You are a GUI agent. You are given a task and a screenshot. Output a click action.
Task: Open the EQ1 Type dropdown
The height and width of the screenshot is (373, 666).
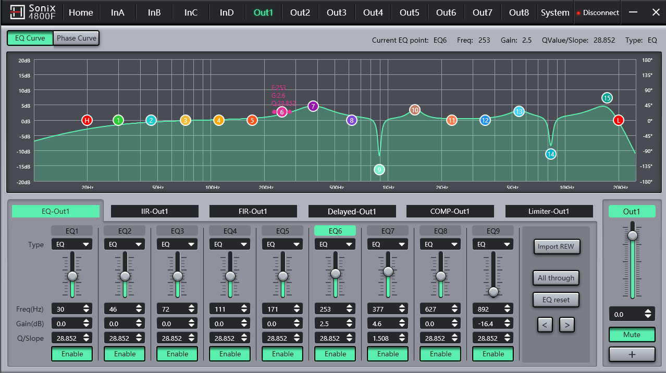coord(72,244)
